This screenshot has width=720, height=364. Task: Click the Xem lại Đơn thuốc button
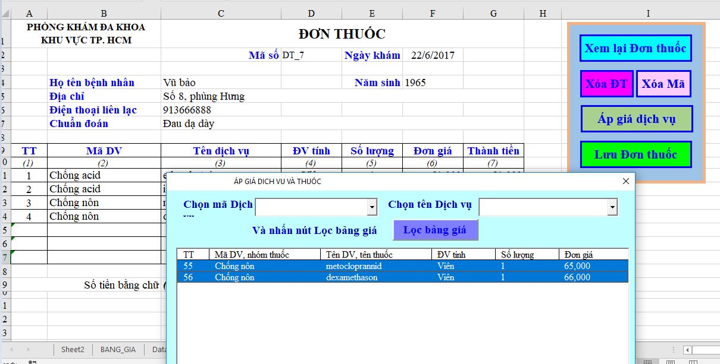(636, 49)
